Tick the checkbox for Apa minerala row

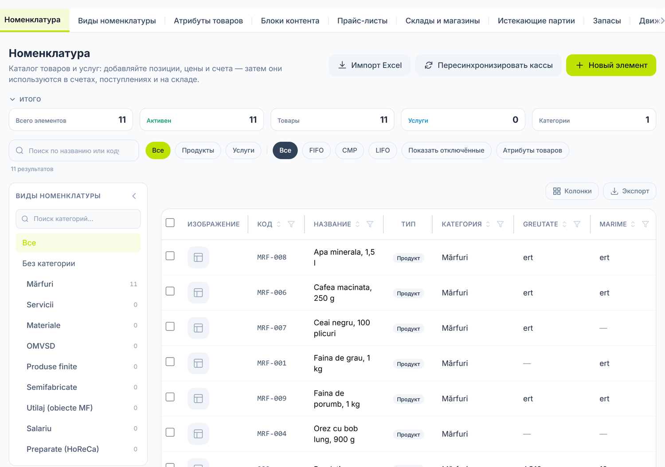(170, 256)
